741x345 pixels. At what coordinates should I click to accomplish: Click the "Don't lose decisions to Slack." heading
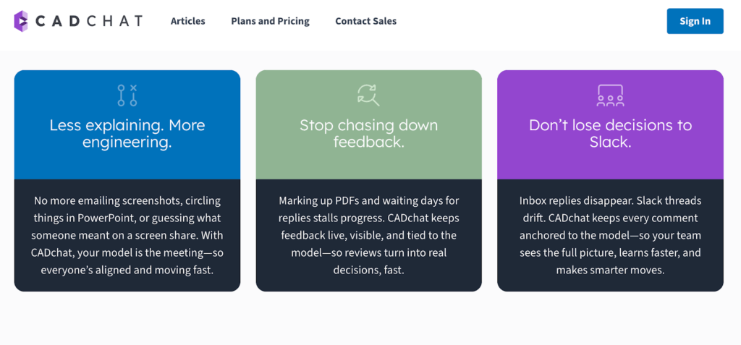pyautogui.click(x=610, y=134)
